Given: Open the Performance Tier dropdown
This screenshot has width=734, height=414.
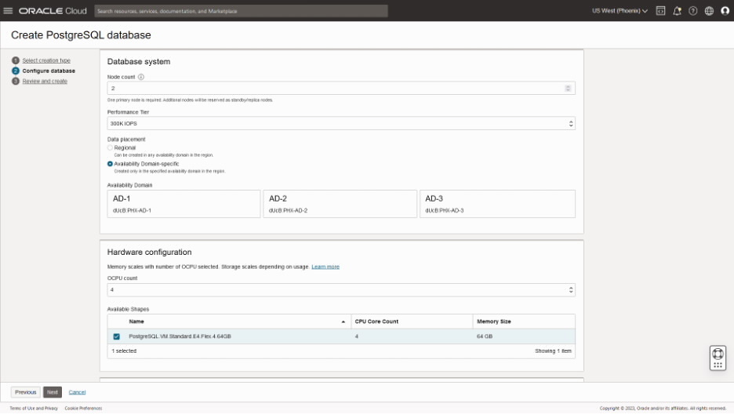Looking at the screenshot, I should tap(341, 124).
